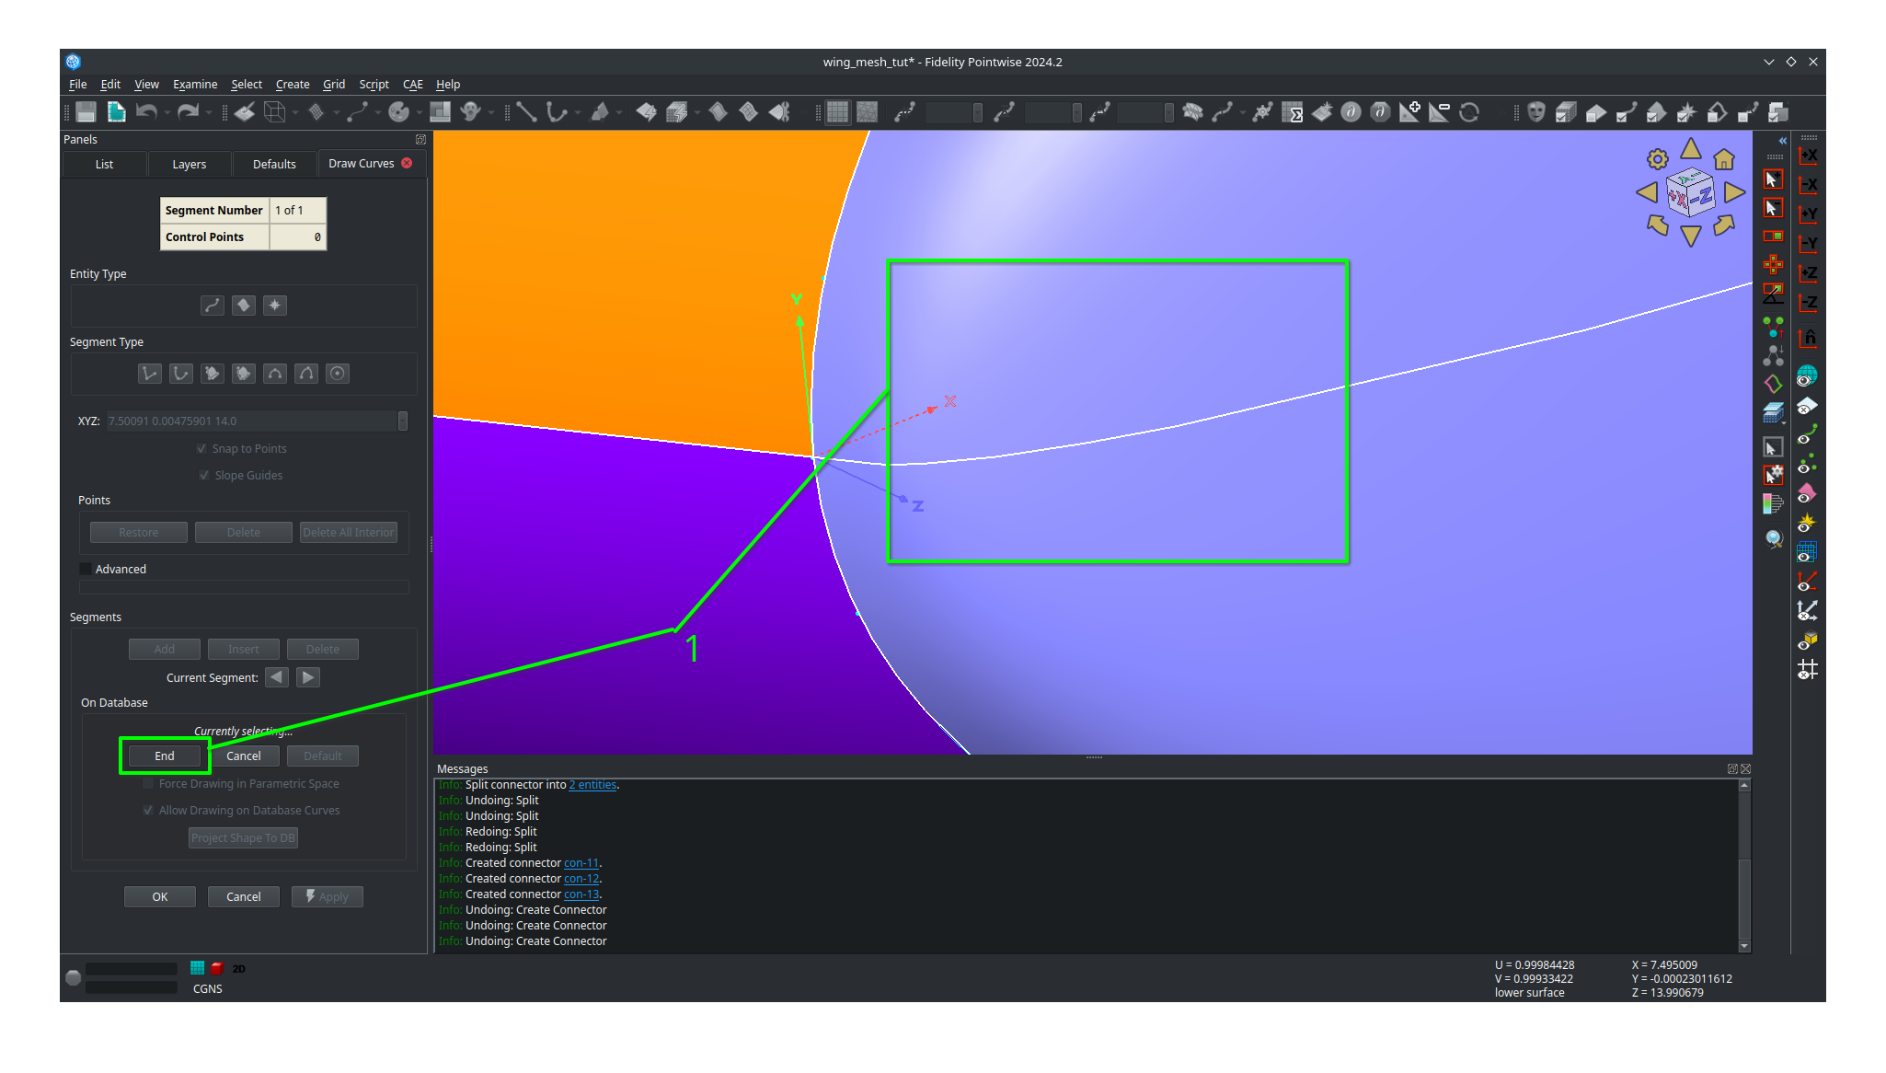1886x1073 pixels.
Task: Open the viewport settings gear icon
Action: coord(1657,158)
